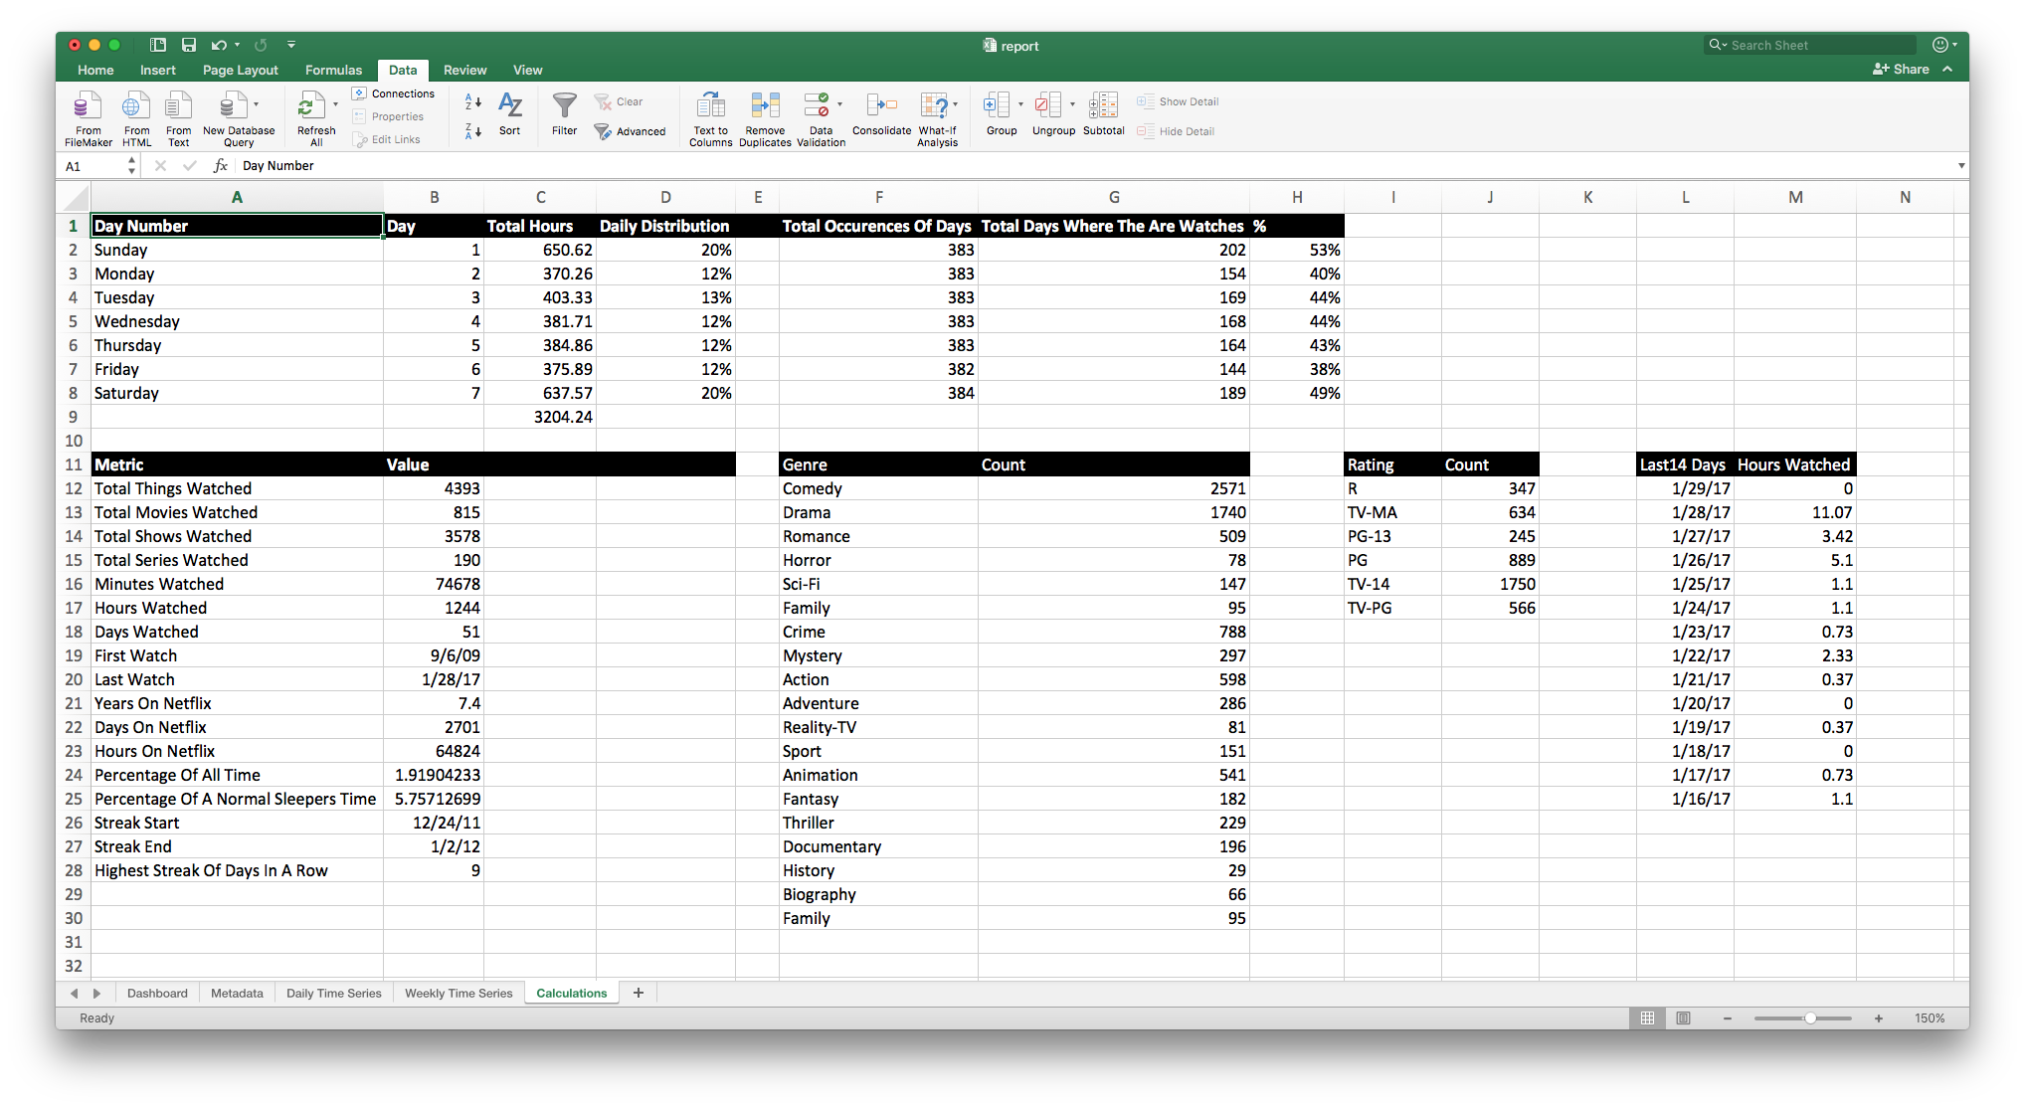This screenshot has width=2025, height=1109.
Task: Expand the Refresh All dropdown arrow
Action: 335,104
